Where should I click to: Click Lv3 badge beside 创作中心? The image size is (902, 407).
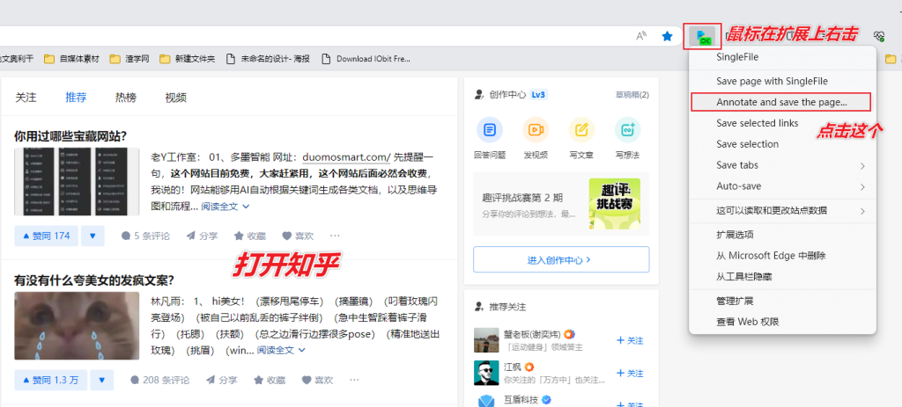(538, 95)
